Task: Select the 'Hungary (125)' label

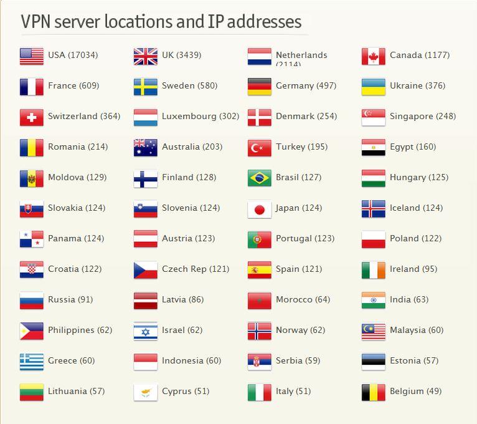Action: [419, 177]
